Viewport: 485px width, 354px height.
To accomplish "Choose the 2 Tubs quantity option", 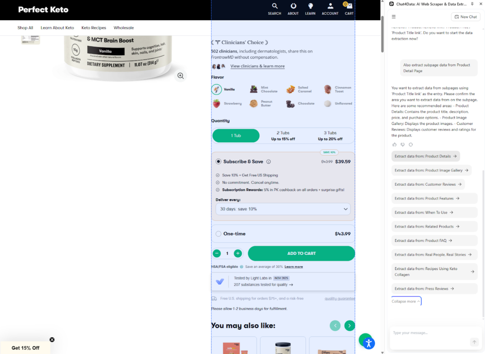I will click(283, 135).
